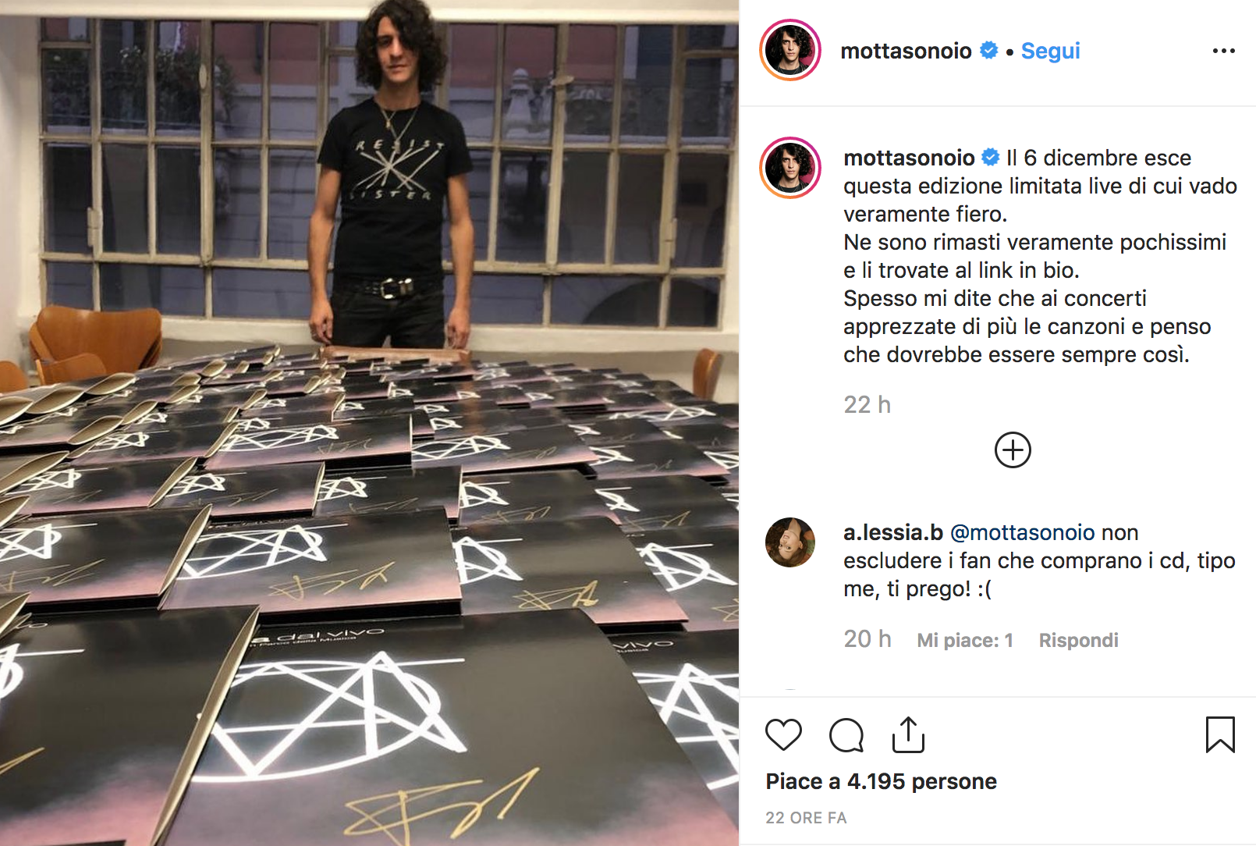Follow the account via Segui
Image resolution: width=1256 pixels, height=846 pixels.
pyautogui.click(x=1050, y=51)
